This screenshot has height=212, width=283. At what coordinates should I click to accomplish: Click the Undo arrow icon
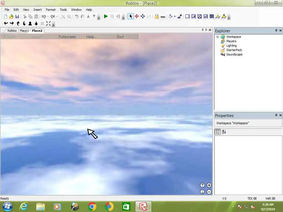pos(43,17)
